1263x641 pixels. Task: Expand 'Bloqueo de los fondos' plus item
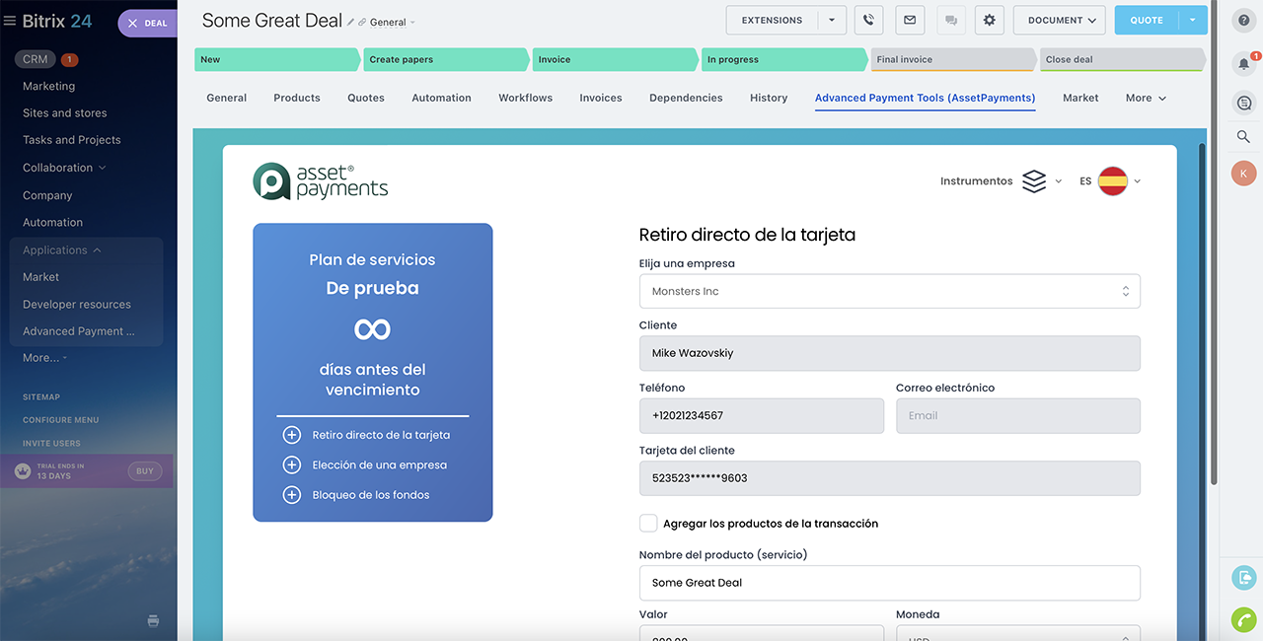point(292,495)
